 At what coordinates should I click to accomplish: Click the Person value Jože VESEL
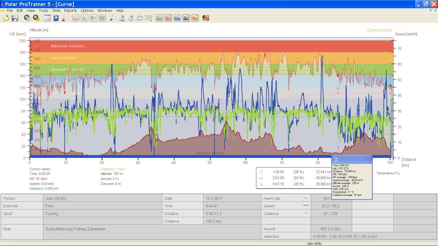point(56,199)
